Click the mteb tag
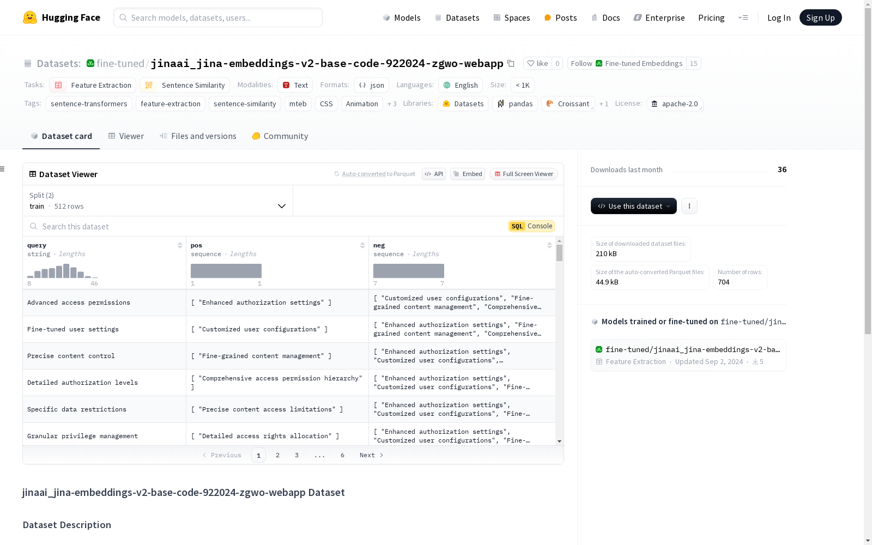 tap(298, 104)
